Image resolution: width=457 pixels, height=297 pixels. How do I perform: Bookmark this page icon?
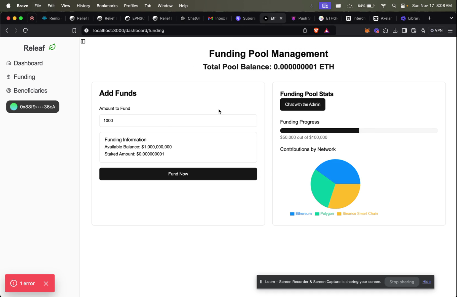coord(74,31)
